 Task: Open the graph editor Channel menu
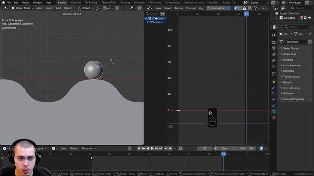191,8
